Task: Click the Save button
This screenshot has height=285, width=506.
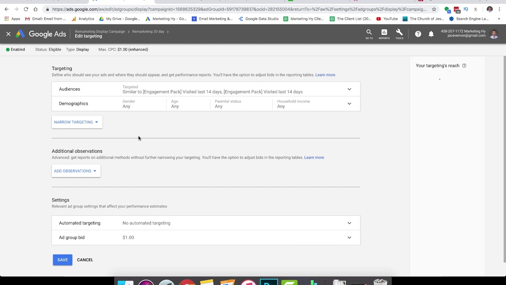Action: click(62, 260)
